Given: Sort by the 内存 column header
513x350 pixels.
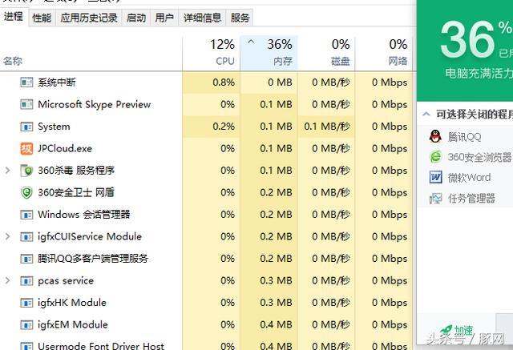Looking at the screenshot, I should coord(269,52).
